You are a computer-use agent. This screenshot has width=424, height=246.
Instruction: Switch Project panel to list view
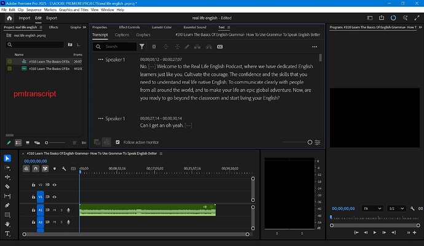(18, 142)
